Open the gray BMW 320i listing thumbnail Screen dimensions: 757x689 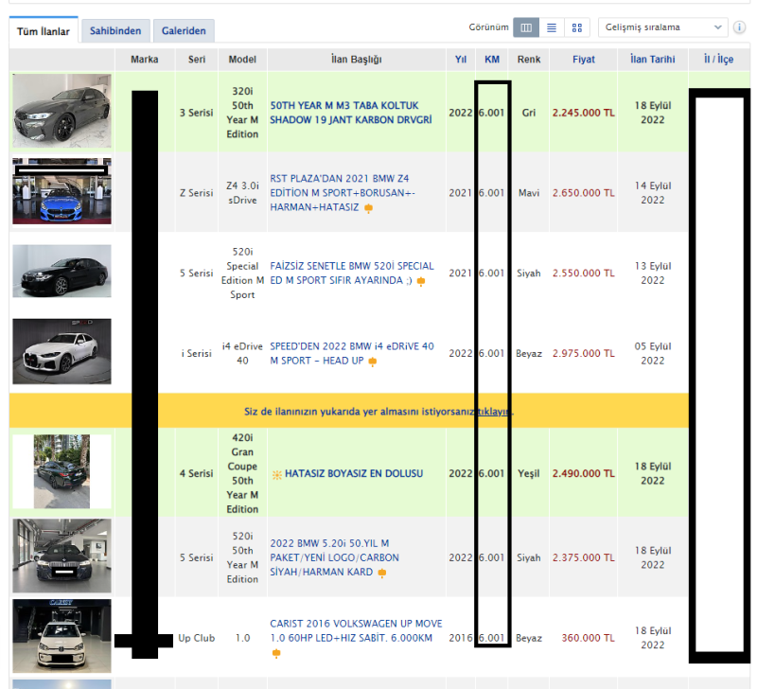pyautogui.click(x=62, y=111)
